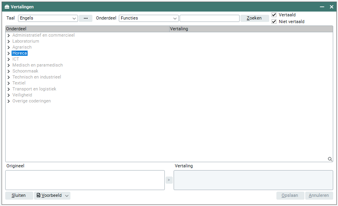Open the Voorbeeld dropdown arrow
Screen dimensions: 338x206
(67, 196)
